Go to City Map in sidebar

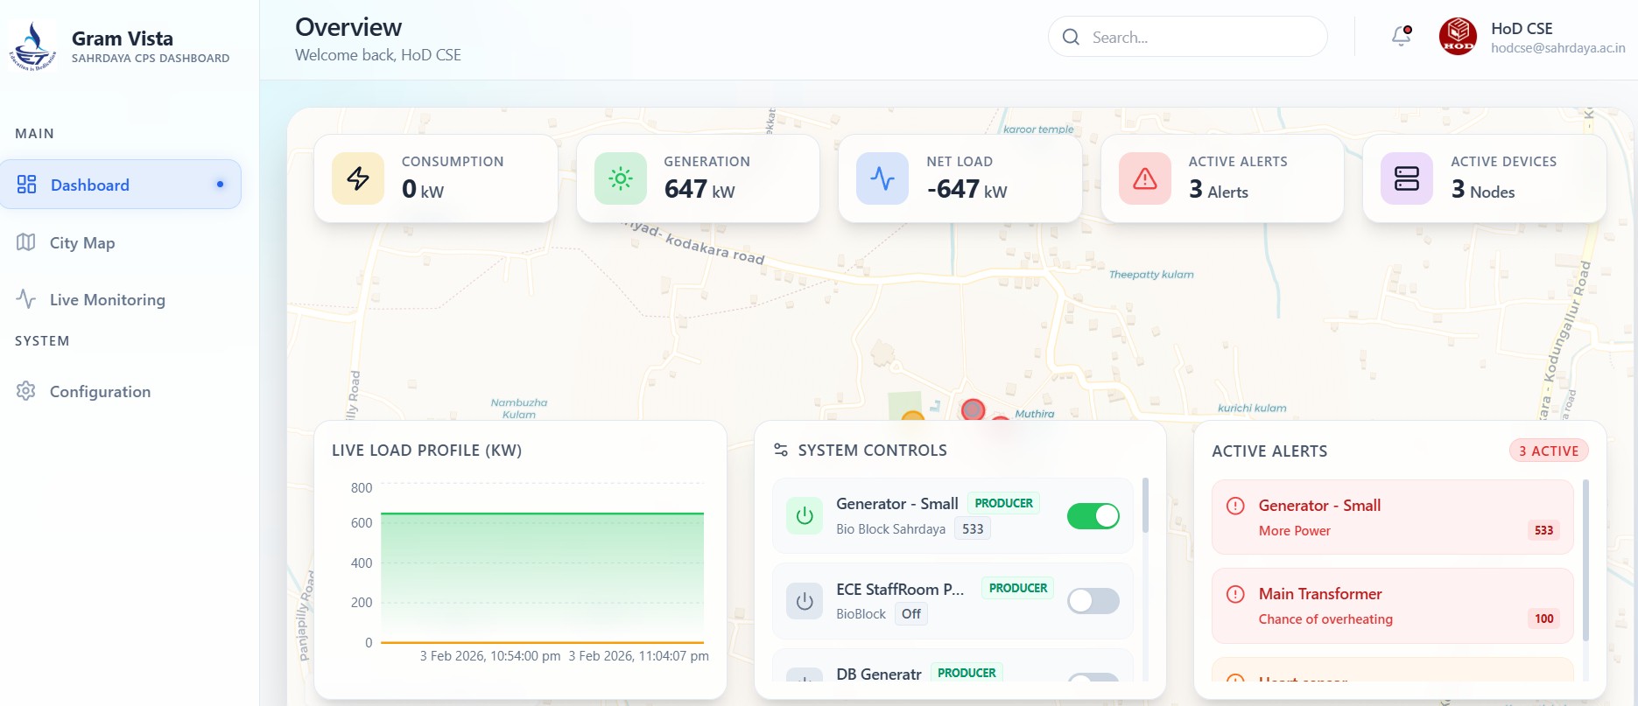pyautogui.click(x=82, y=243)
